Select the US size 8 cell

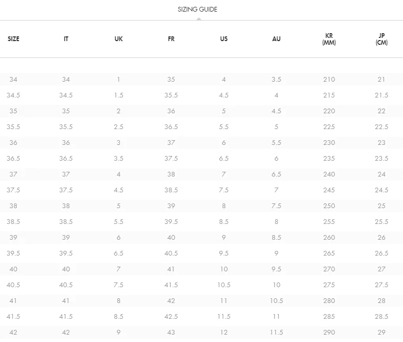pyautogui.click(x=224, y=206)
